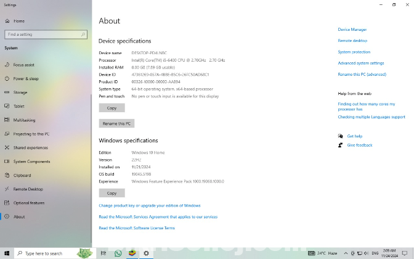This screenshot has height=259, width=414.
Task: Click the Find a setting search box
Action: click(46, 35)
